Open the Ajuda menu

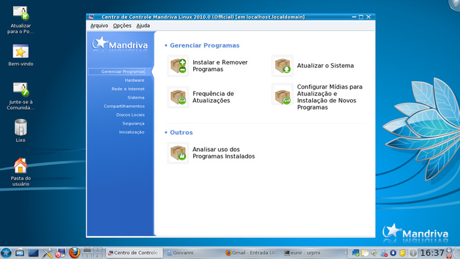point(143,26)
